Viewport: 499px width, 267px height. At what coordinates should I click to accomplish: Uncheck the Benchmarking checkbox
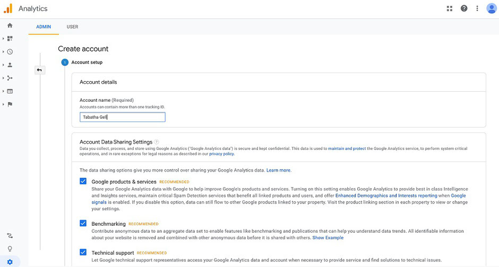(x=83, y=223)
